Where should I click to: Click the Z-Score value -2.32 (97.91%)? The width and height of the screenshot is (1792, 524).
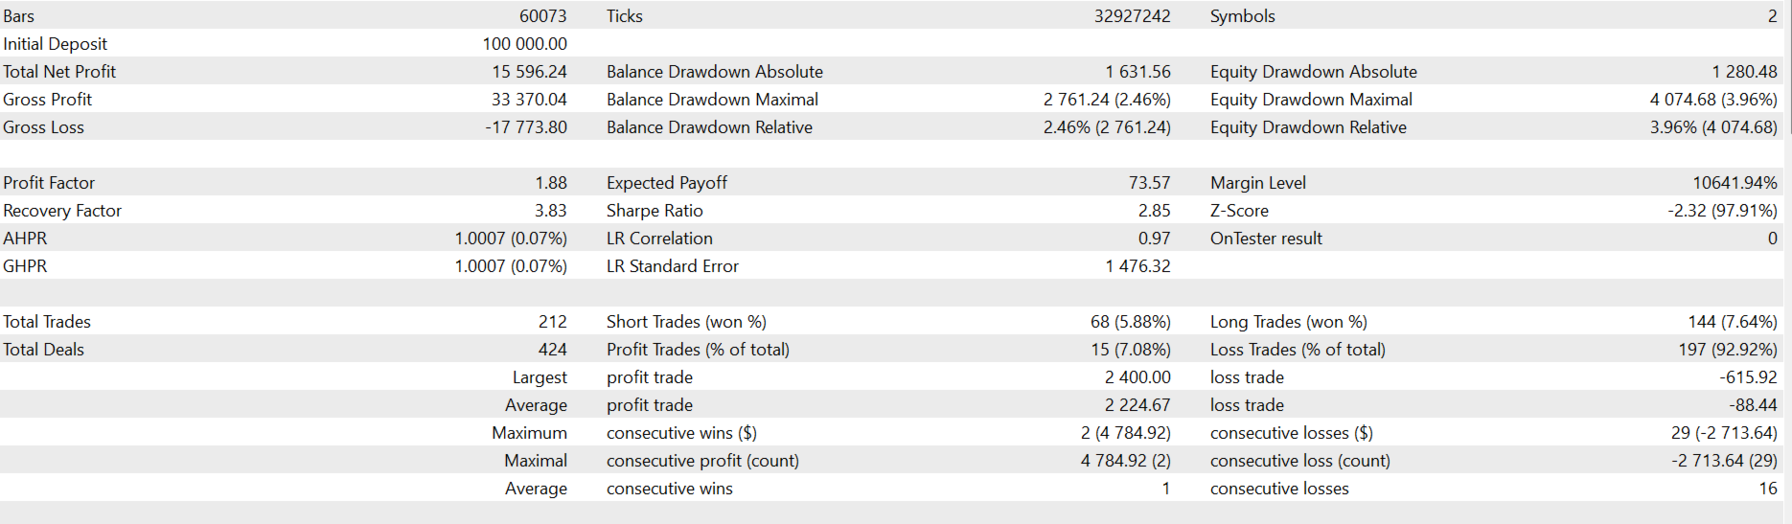1722,211
